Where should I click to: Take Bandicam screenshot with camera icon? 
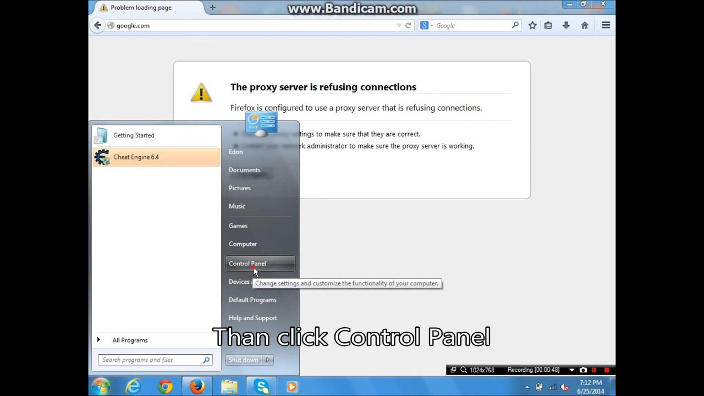click(583, 370)
